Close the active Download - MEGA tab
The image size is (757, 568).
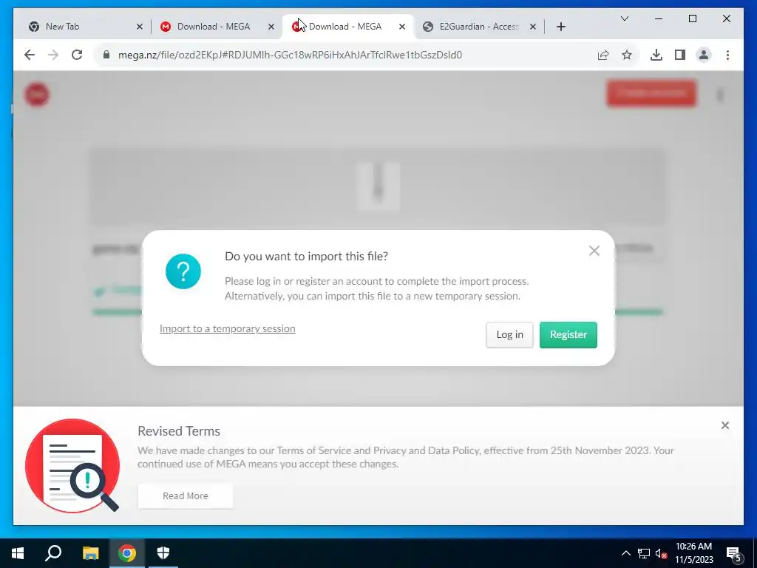(401, 27)
